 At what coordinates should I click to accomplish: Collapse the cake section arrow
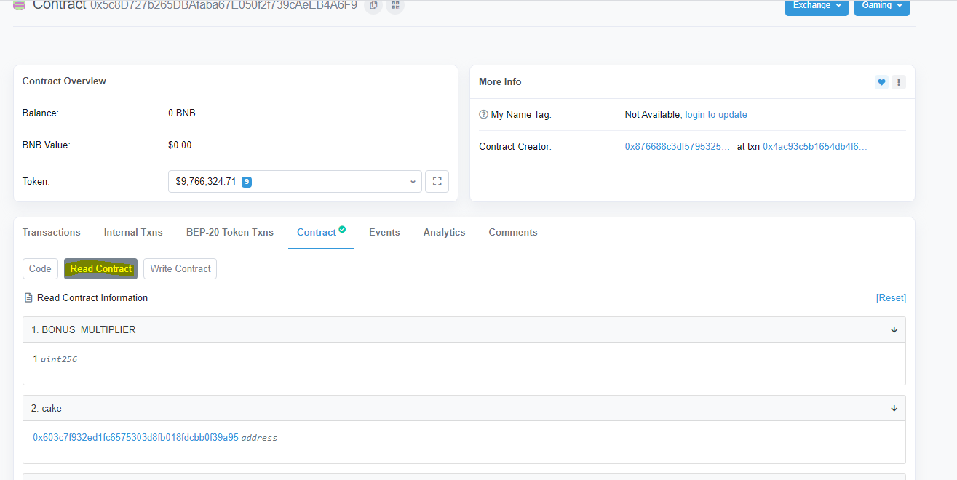894,409
